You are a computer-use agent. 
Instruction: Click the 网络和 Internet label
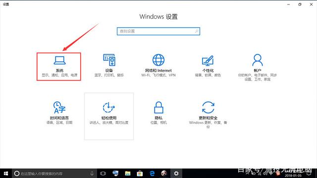pyautogui.click(x=158, y=70)
